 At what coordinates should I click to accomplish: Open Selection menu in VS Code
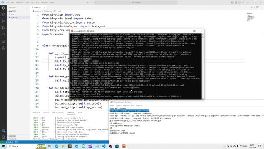coord(19,2)
